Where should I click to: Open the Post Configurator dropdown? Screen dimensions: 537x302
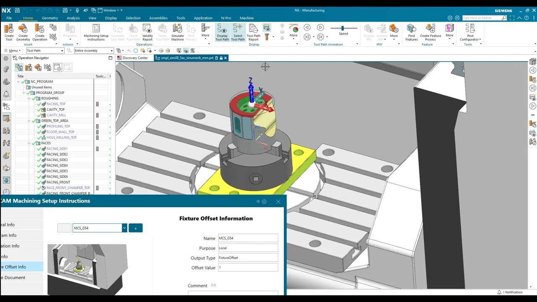click(x=470, y=32)
